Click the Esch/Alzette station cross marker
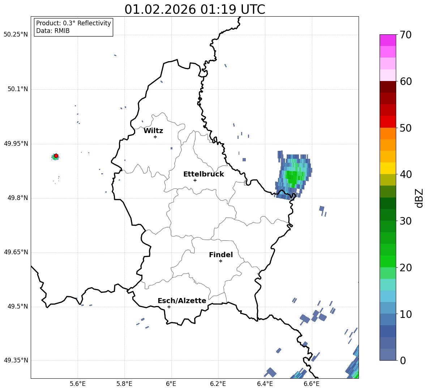 169,307
